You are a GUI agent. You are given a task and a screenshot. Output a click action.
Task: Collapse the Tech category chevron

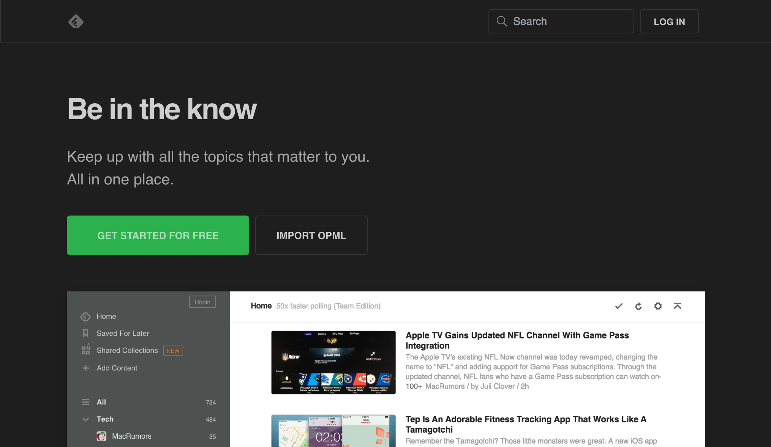pos(86,419)
